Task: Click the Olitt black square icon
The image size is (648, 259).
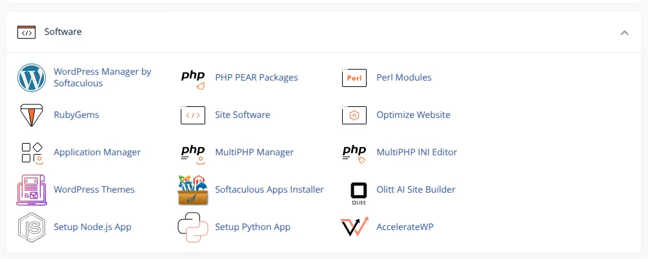Action: (x=358, y=193)
